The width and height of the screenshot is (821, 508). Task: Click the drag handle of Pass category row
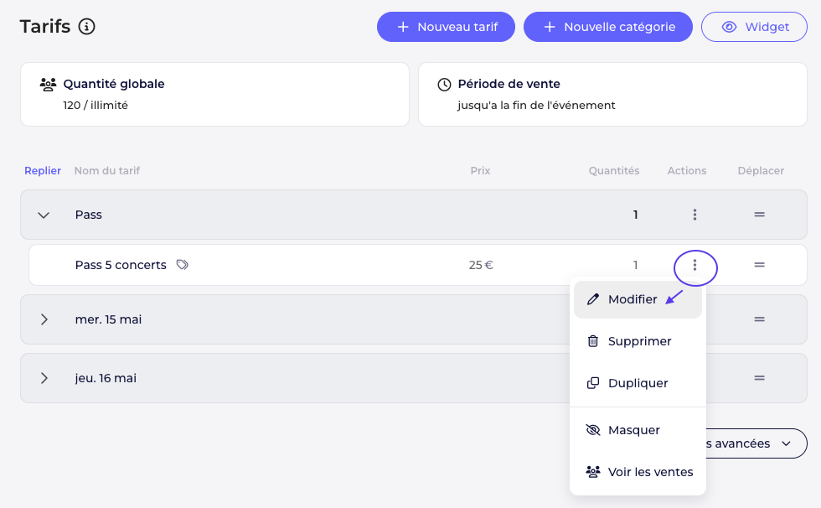[759, 215]
